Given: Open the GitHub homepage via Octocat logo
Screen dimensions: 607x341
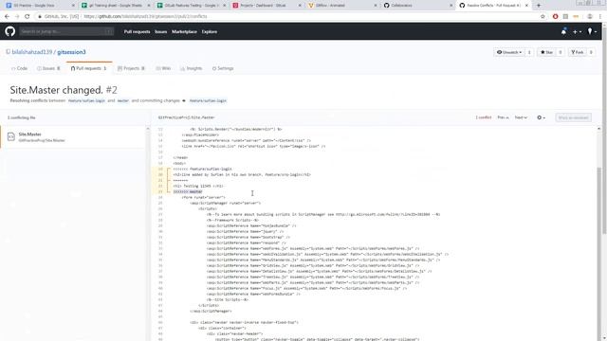Looking at the screenshot, I should (x=10, y=31).
